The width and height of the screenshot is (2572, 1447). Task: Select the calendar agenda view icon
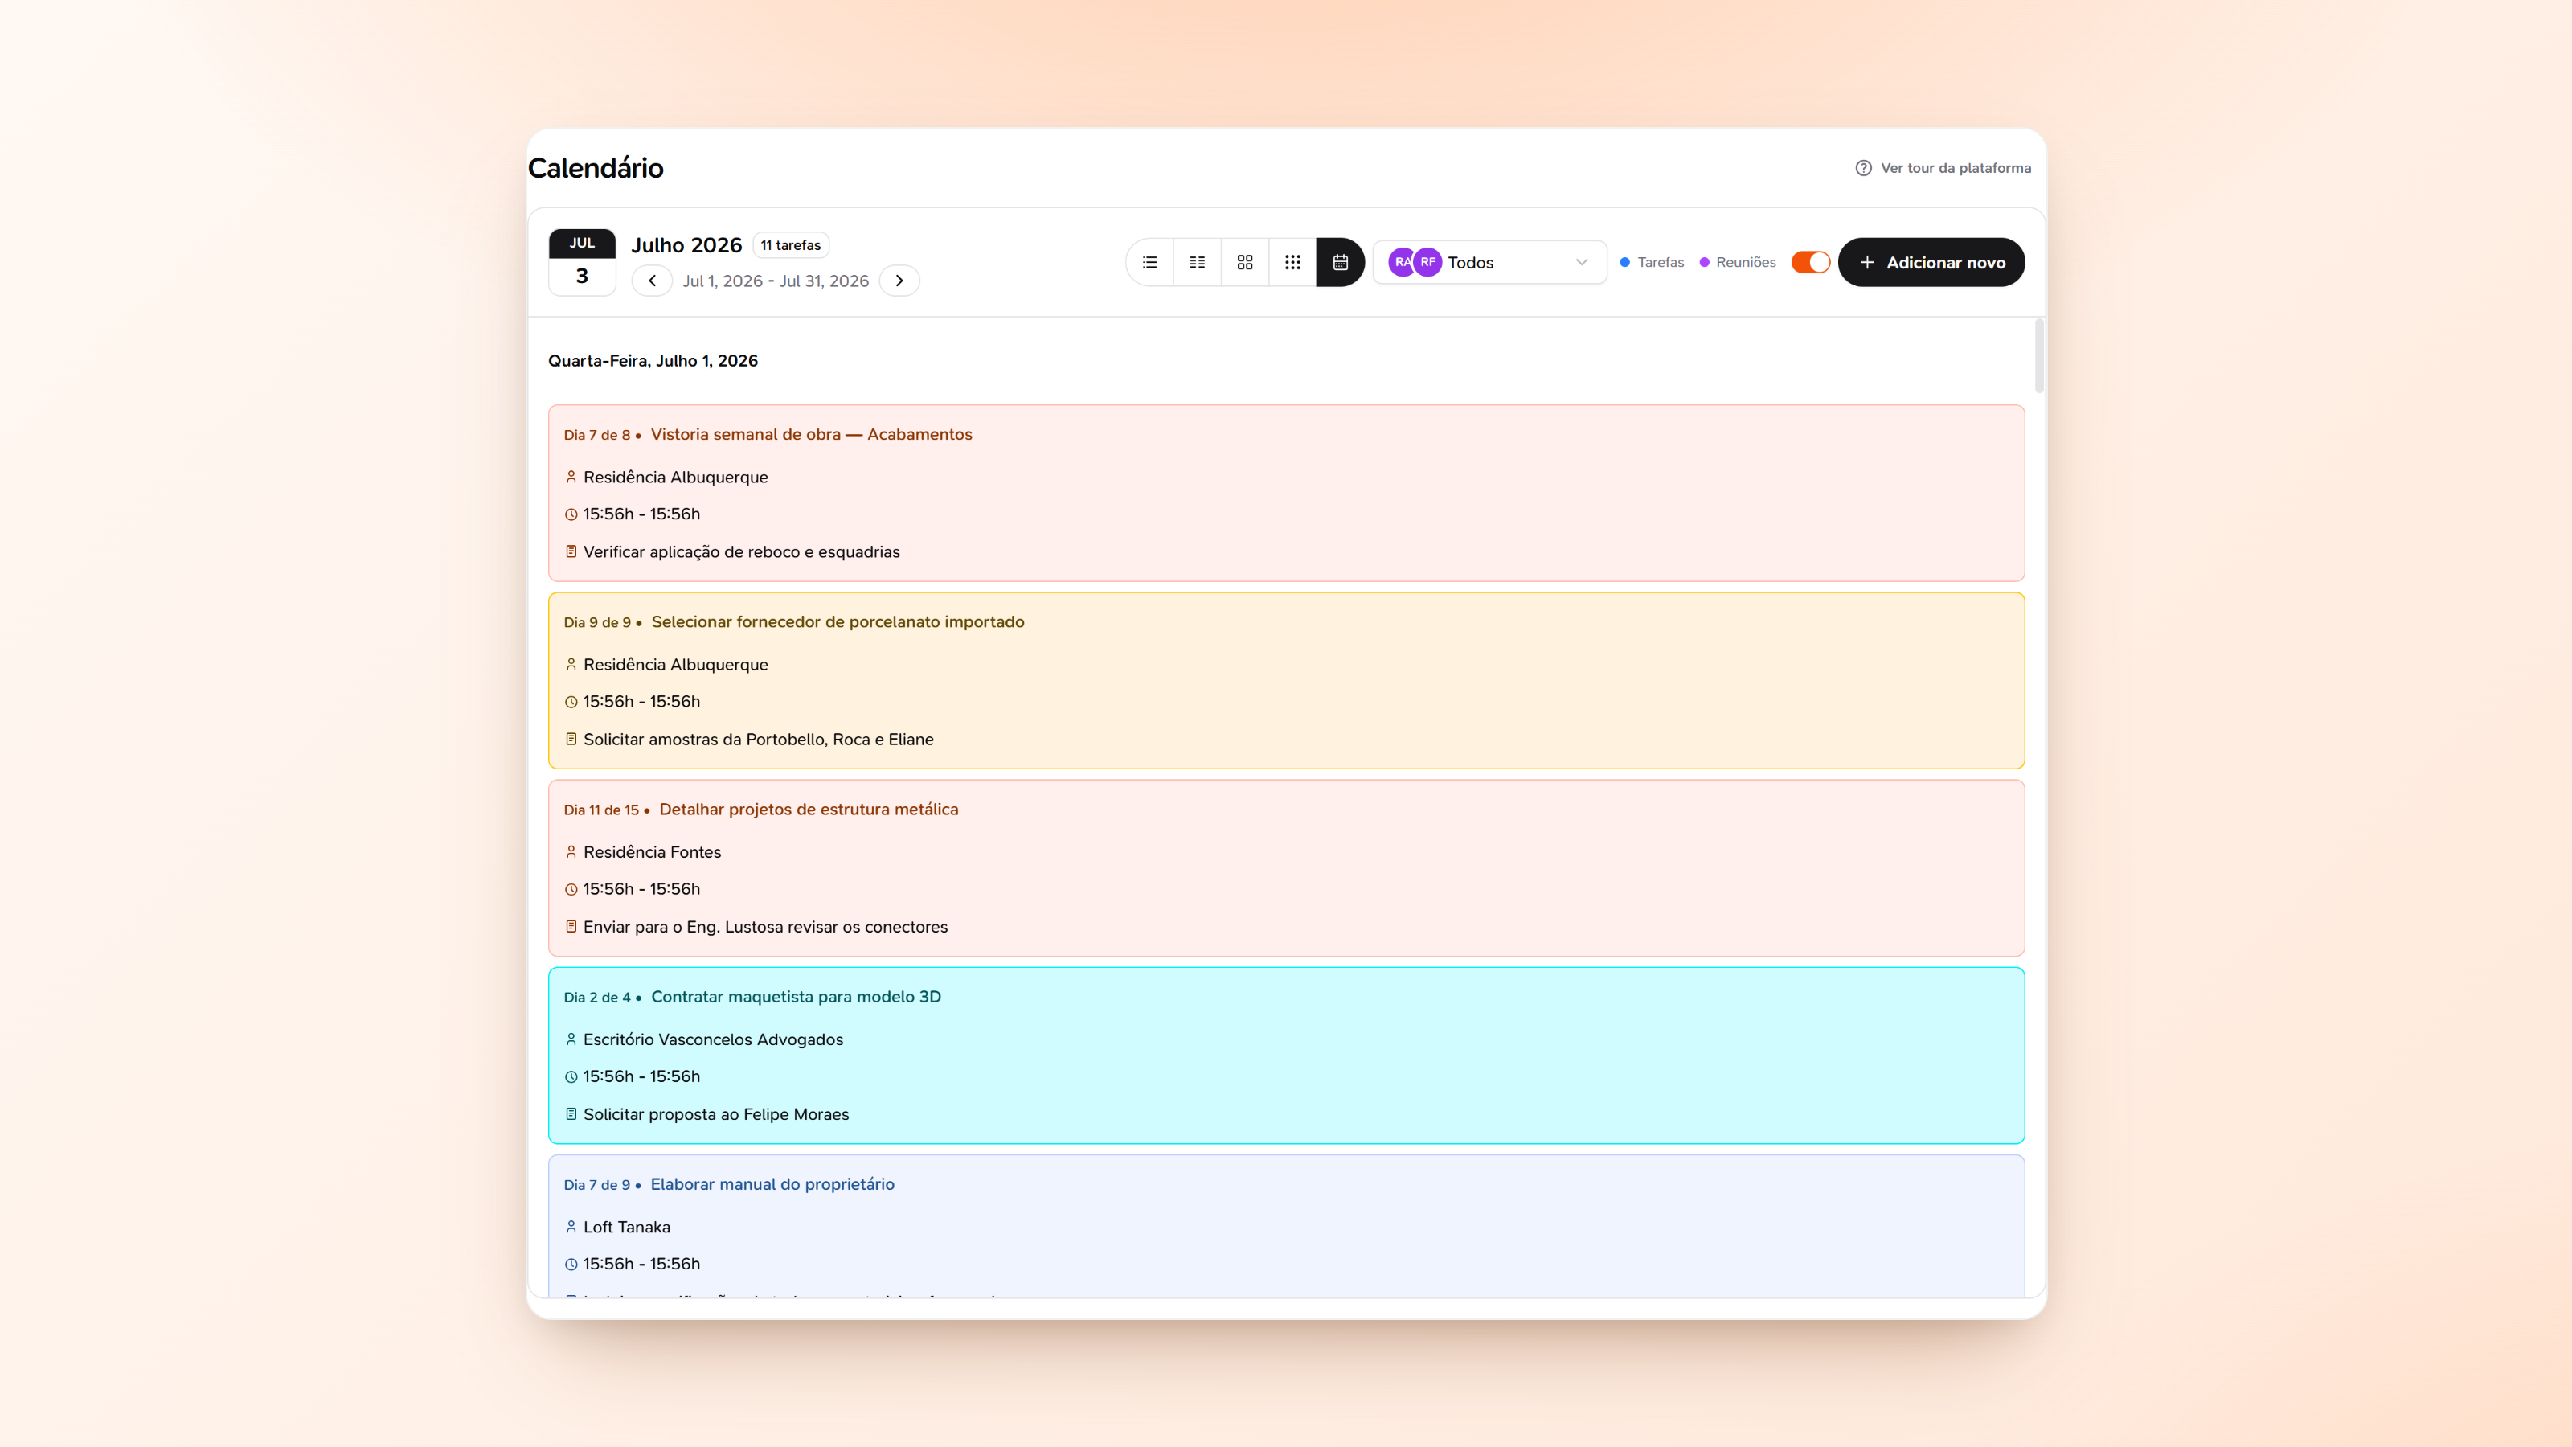1340,261
